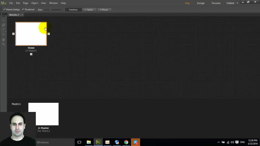Open the Help menu
This screenshot has width=260, height=146.
(63, 3)
